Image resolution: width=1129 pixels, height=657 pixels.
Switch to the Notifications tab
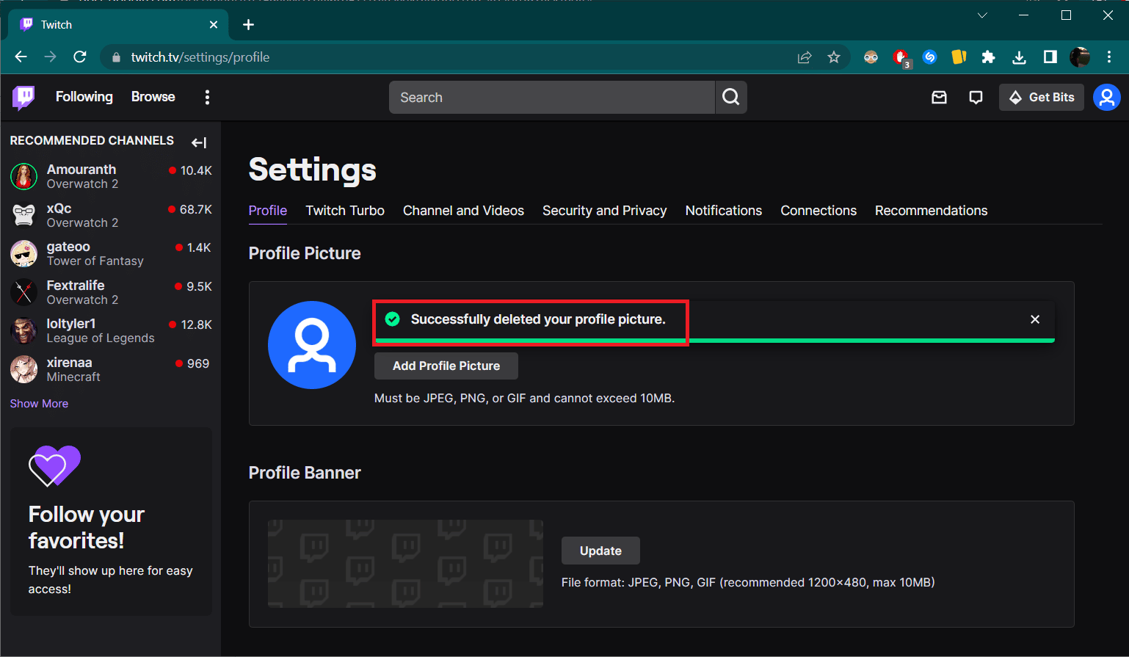click(724, 211)
